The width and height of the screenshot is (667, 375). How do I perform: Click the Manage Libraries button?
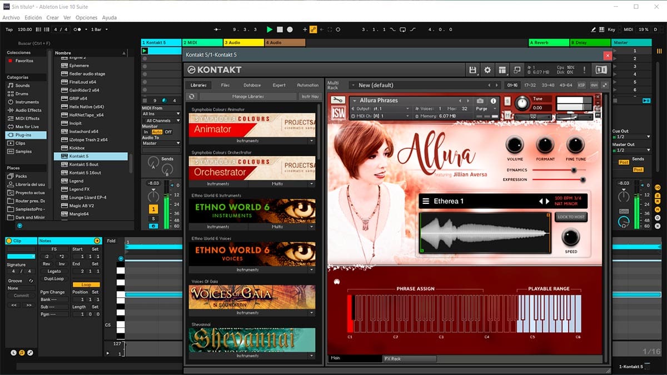coord(248,97)
